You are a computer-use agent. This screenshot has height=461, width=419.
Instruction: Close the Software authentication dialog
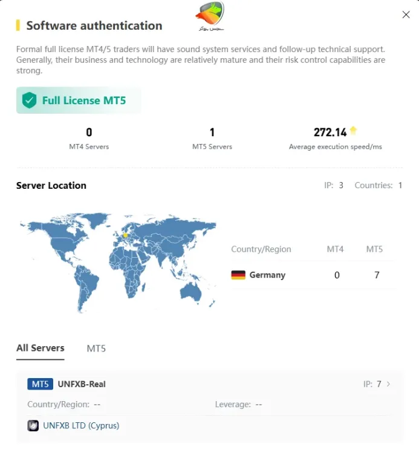[406, 15]
